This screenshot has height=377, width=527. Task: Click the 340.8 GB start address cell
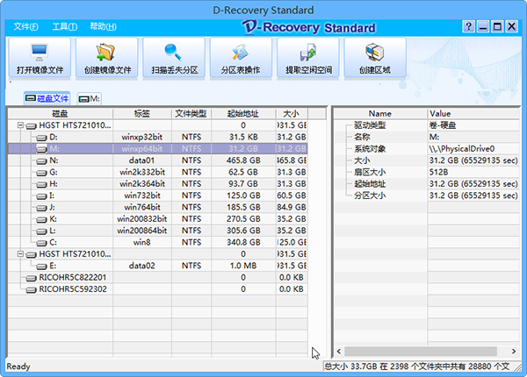pyautogui.click(x=243, y=243)
